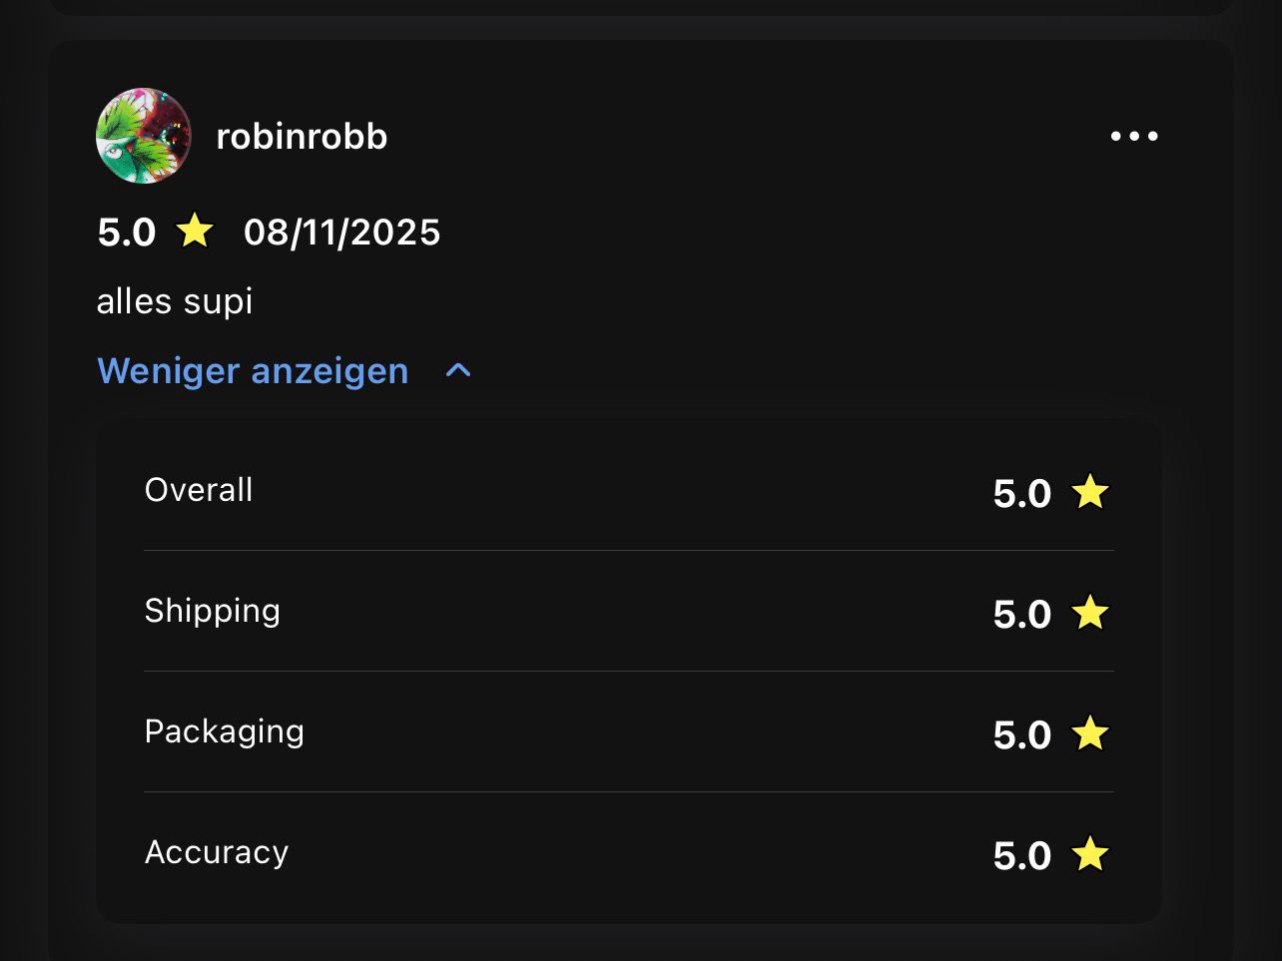This screenshot has height=961, width=1282.
Task: Click the robinrobb username
Action: pos(302,137)
